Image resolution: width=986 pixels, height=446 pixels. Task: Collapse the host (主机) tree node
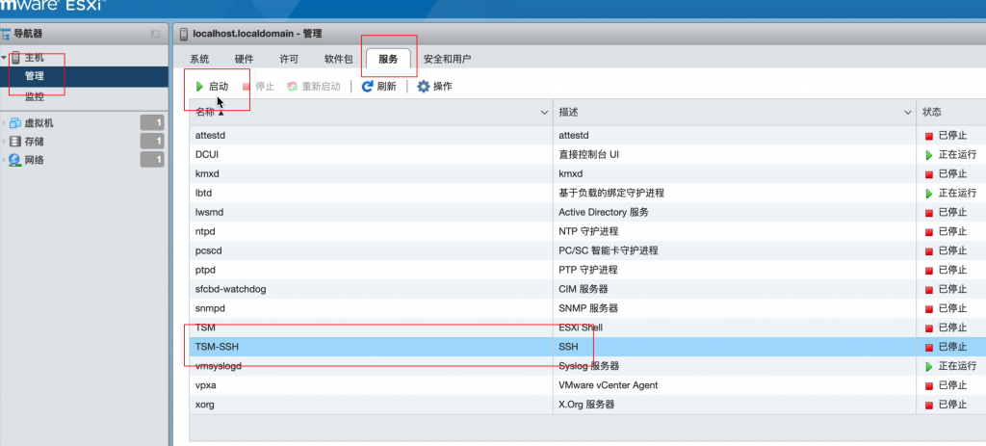5,58
